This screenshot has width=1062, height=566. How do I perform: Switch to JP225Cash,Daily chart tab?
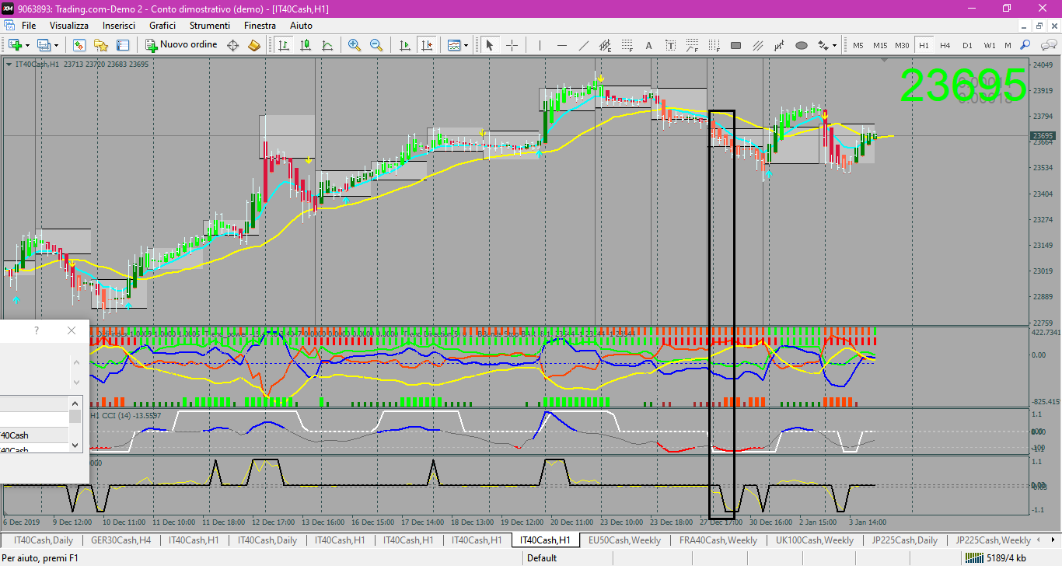pos(905,540)
